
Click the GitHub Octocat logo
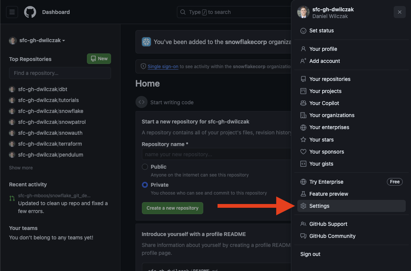(x=30, y=12)
